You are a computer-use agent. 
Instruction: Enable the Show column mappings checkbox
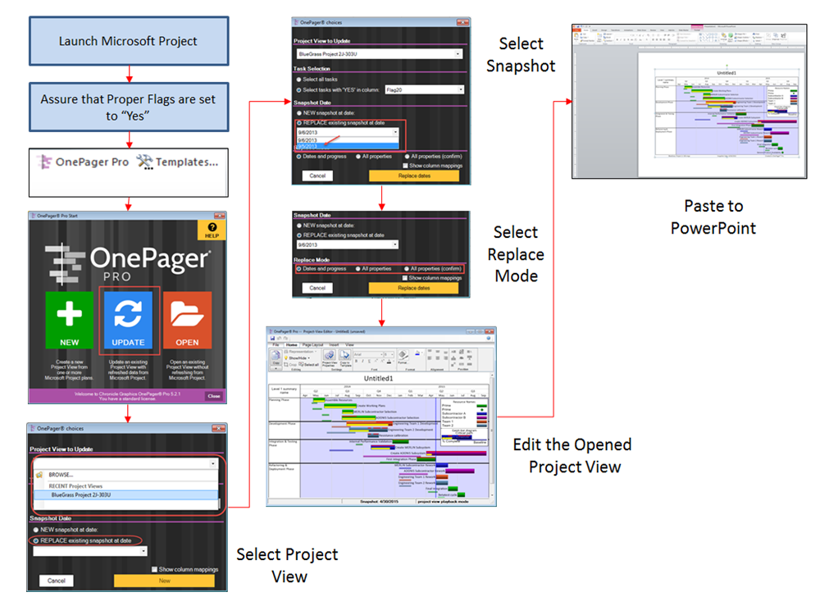click(x=405, y=165)
